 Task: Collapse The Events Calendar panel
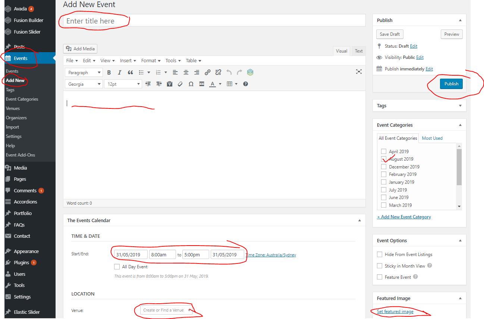coord(359,220)
